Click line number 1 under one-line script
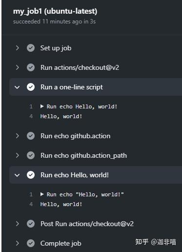Image resolution: width=182 pixels, height=252 pixels. pos(31,106)
